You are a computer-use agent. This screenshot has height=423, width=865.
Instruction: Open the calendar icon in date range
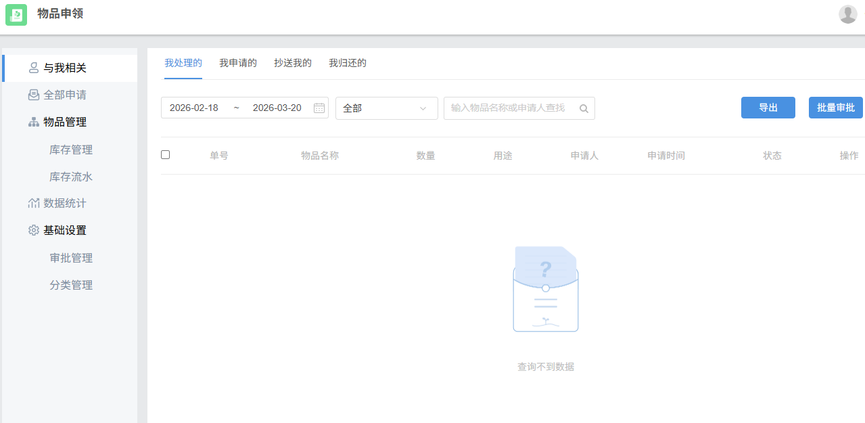pos(319,108)
